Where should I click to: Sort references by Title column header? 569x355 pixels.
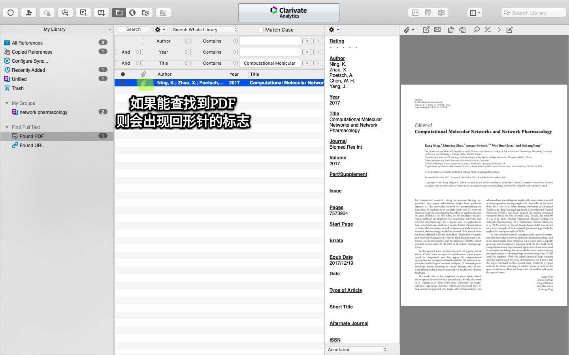pos(286,74)
